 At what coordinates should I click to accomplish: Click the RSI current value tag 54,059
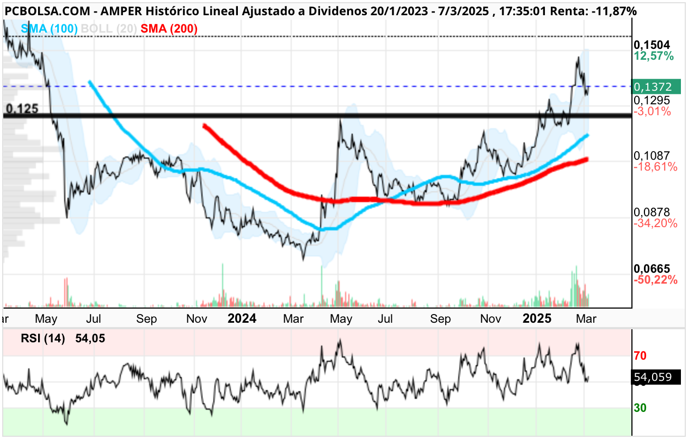656,378
